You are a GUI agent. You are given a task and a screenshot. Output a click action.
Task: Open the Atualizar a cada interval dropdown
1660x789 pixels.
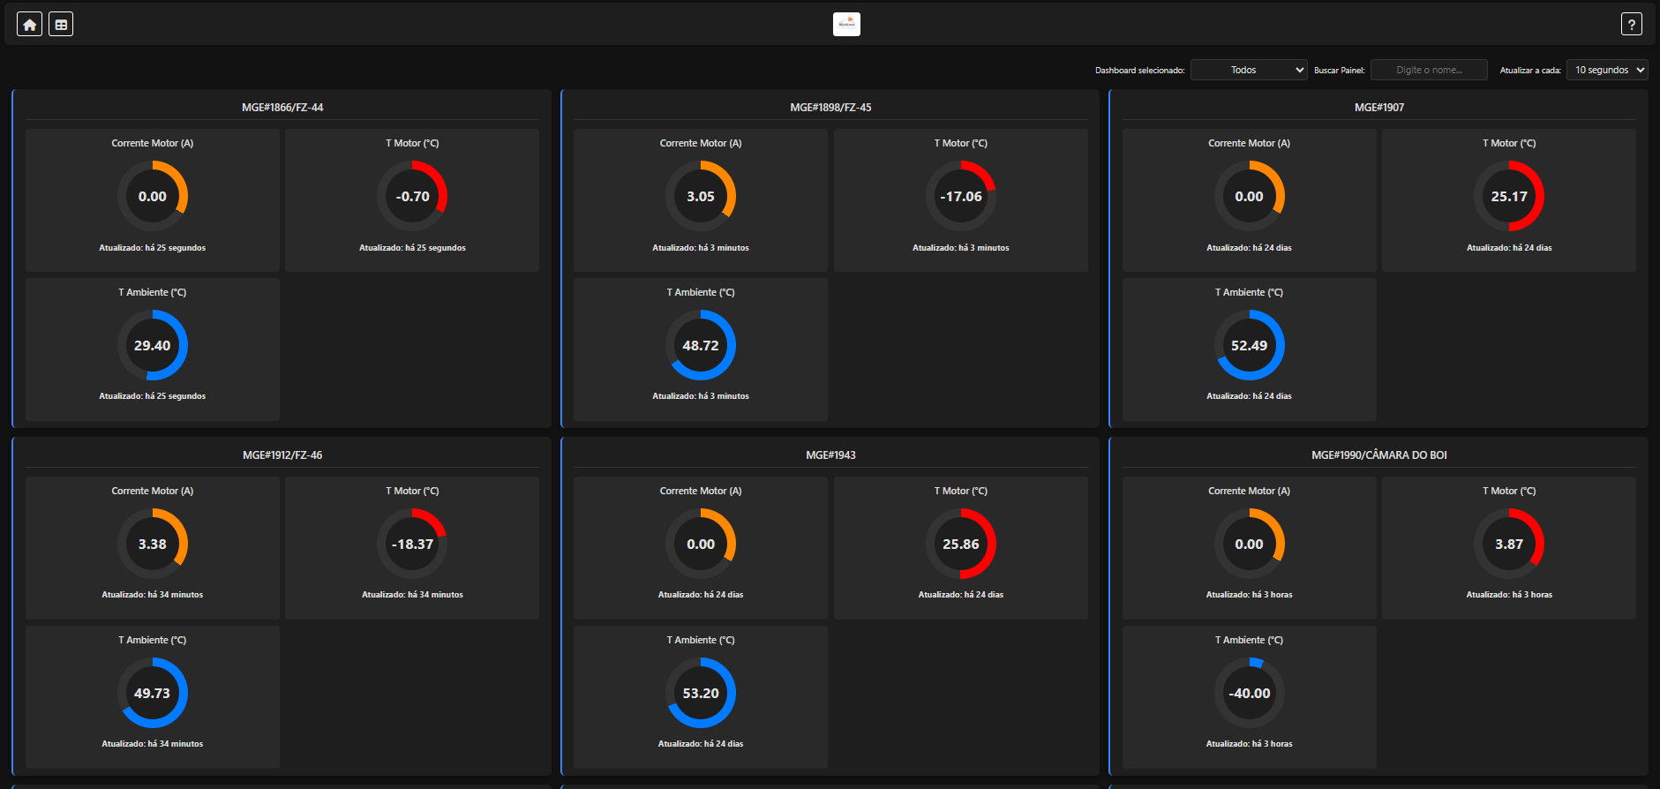tap(1607, 70)
